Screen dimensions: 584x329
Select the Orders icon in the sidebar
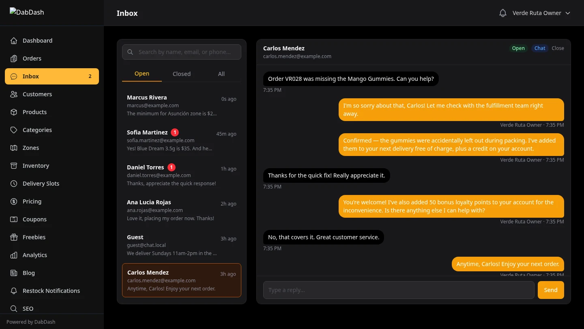13,58
